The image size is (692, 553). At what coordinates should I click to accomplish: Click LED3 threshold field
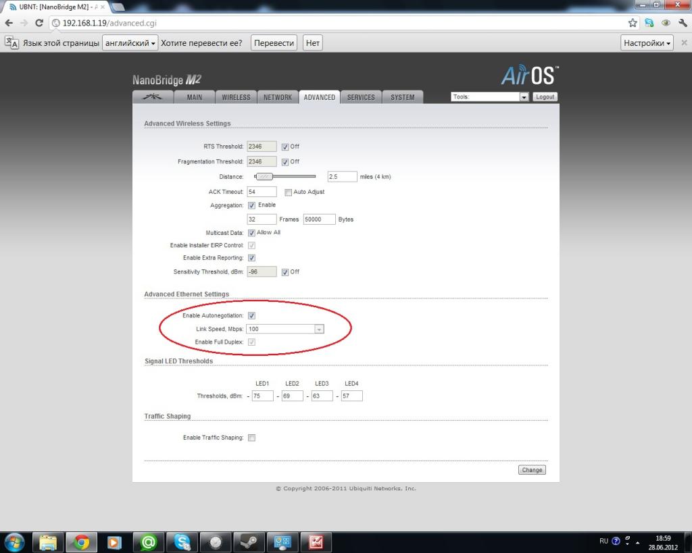(322, 396)
